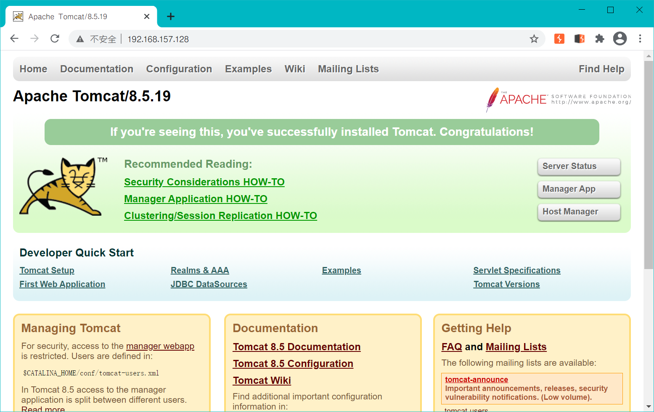Screen dimensions: 654x412
Task: Open the FAQ link under Getting Help
Action: pyautogui.click(x=452, y=347)
